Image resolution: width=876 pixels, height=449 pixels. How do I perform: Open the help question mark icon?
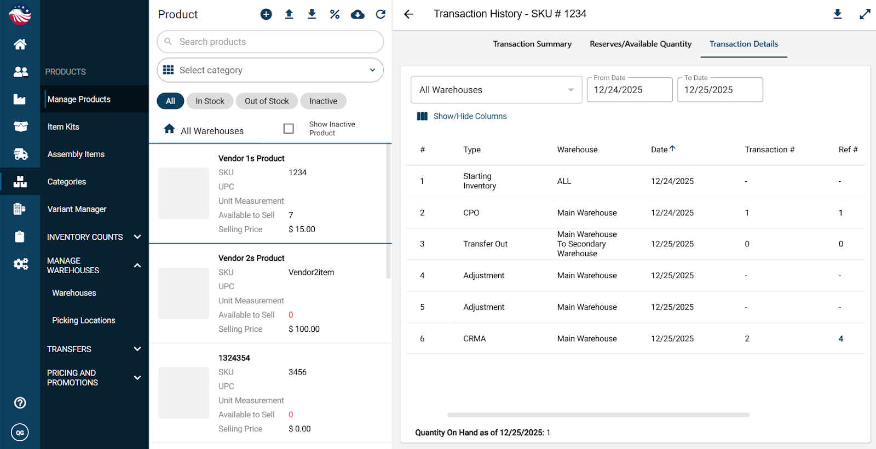pyautogui.click(x=20, y=403)
